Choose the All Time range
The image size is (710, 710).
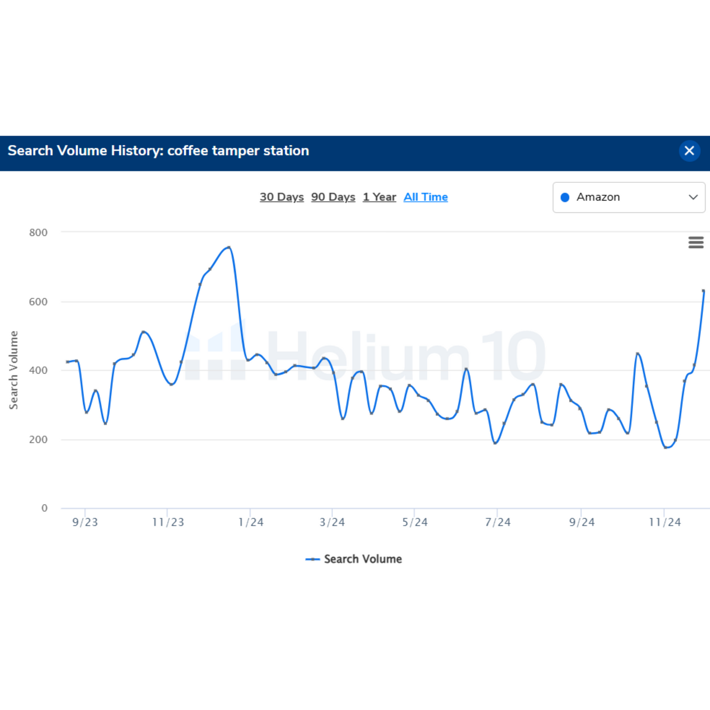tap(426, 197)
